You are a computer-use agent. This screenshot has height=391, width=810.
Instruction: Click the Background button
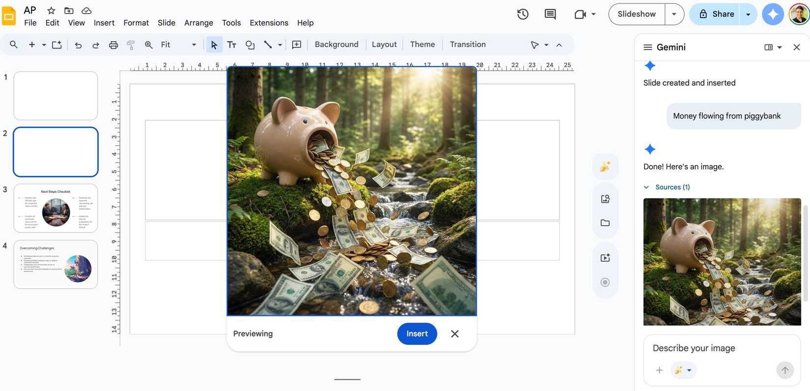(x=337, y=45)
